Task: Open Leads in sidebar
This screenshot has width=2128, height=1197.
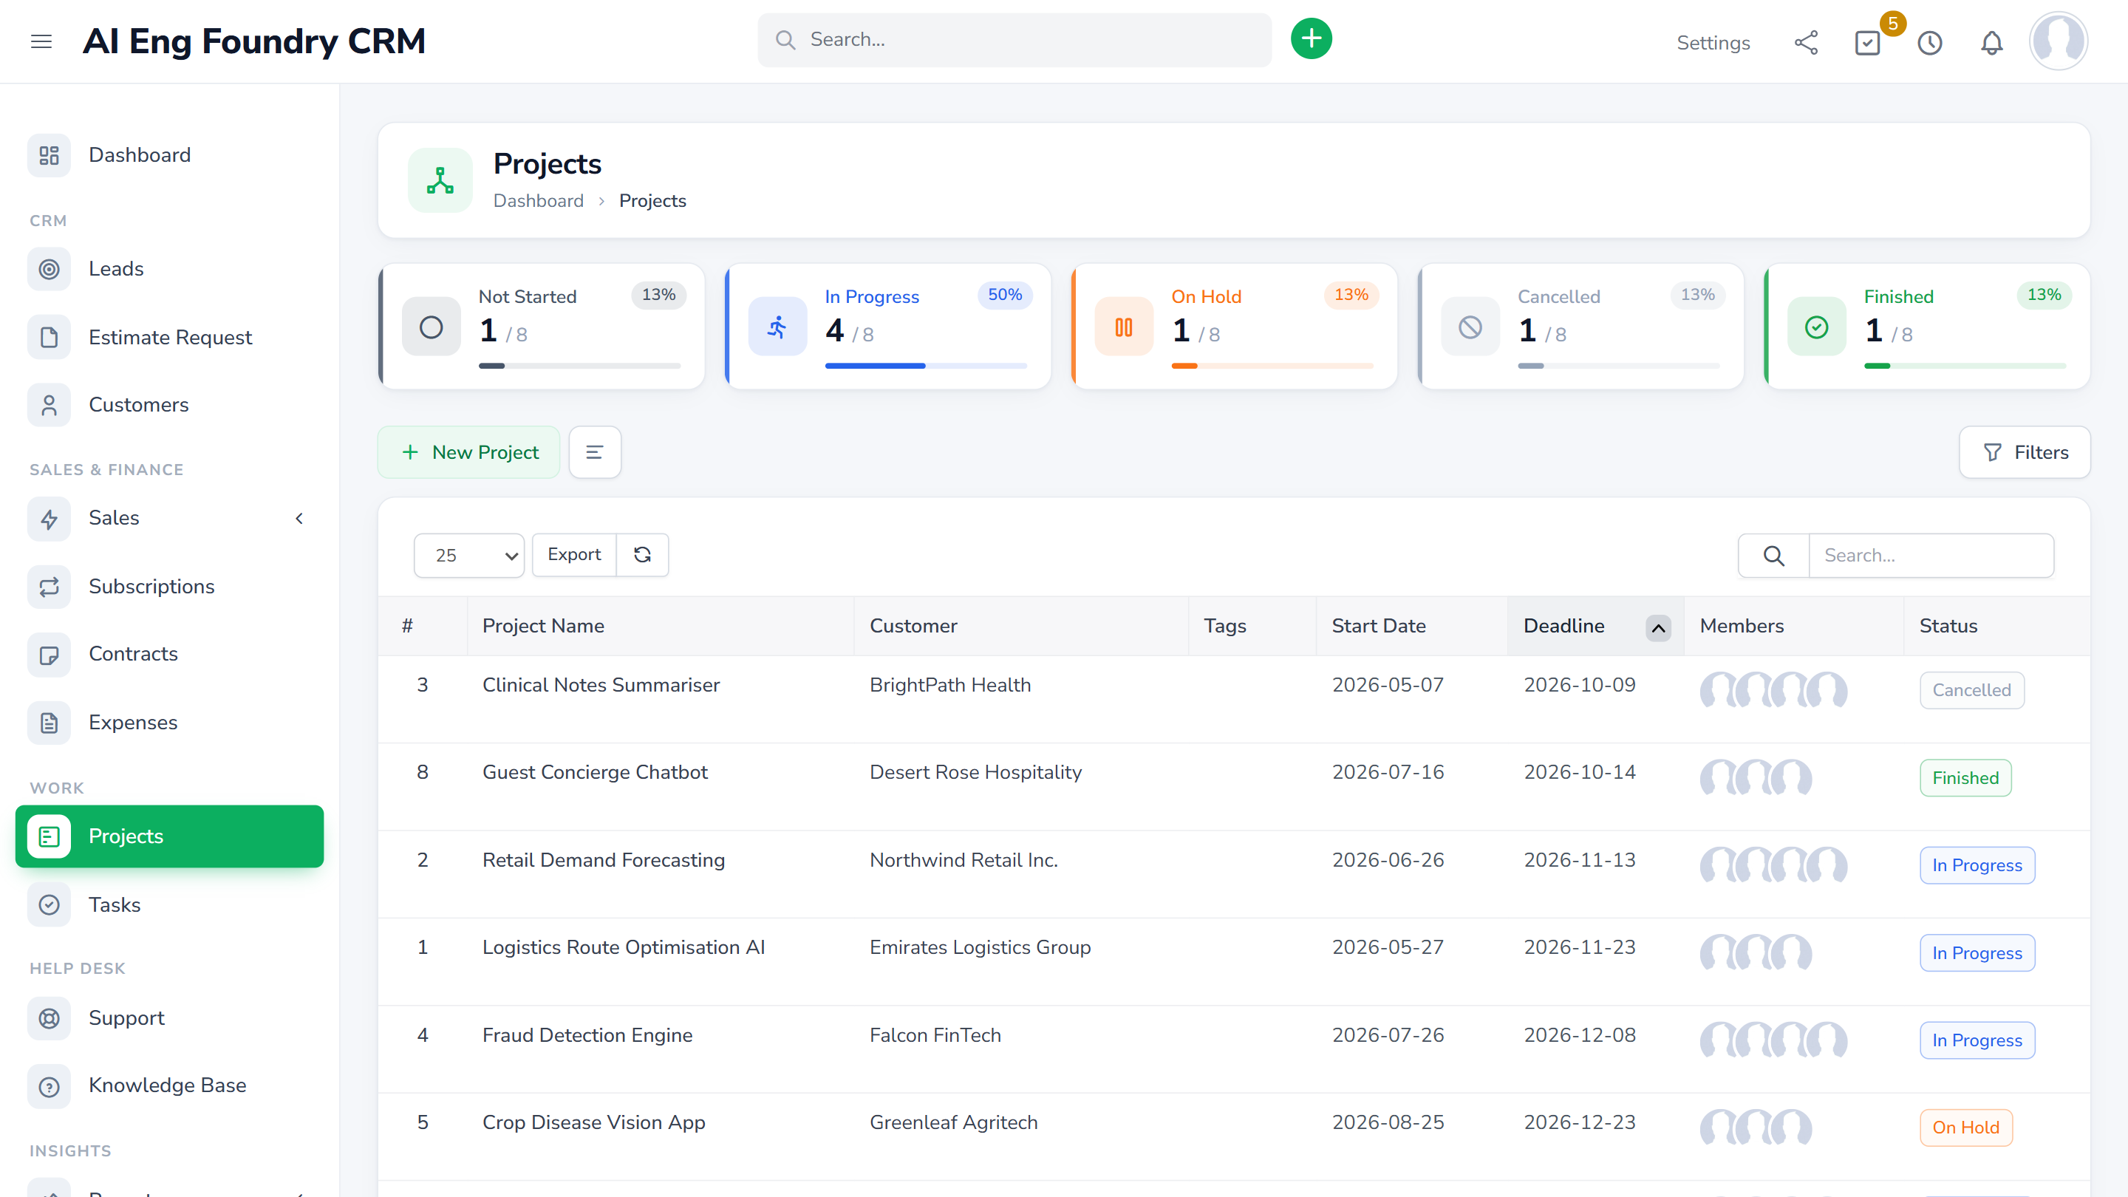Action: point(169,269)
